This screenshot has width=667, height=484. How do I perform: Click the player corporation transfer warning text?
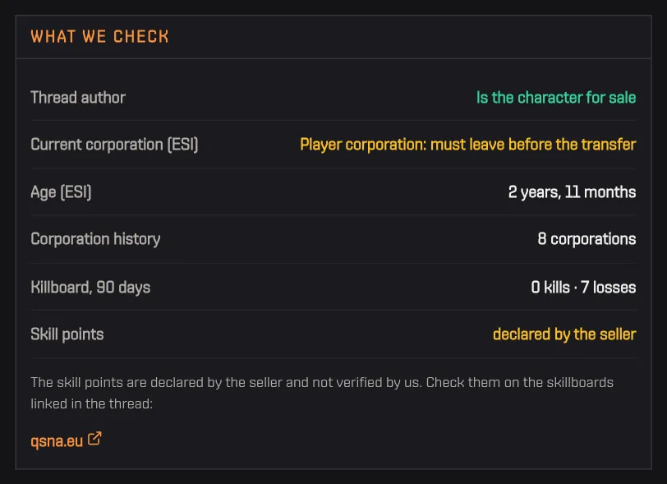(468, 145)
